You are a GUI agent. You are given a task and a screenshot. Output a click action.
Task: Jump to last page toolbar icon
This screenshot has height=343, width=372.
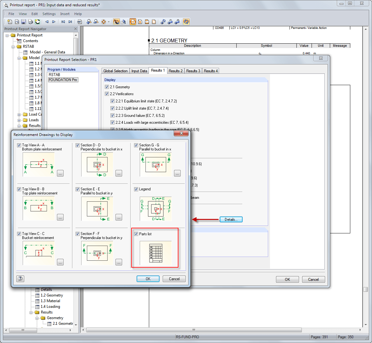70,22
